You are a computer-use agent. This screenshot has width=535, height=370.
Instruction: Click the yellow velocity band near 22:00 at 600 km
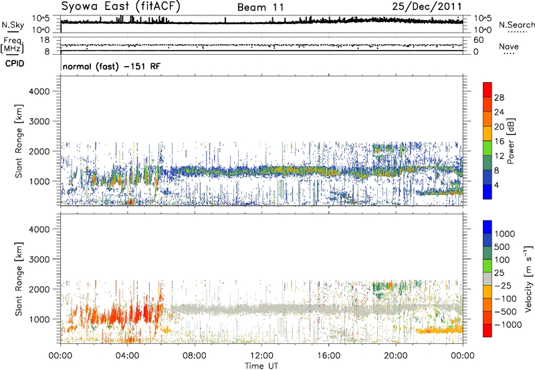tap(440, 330)
